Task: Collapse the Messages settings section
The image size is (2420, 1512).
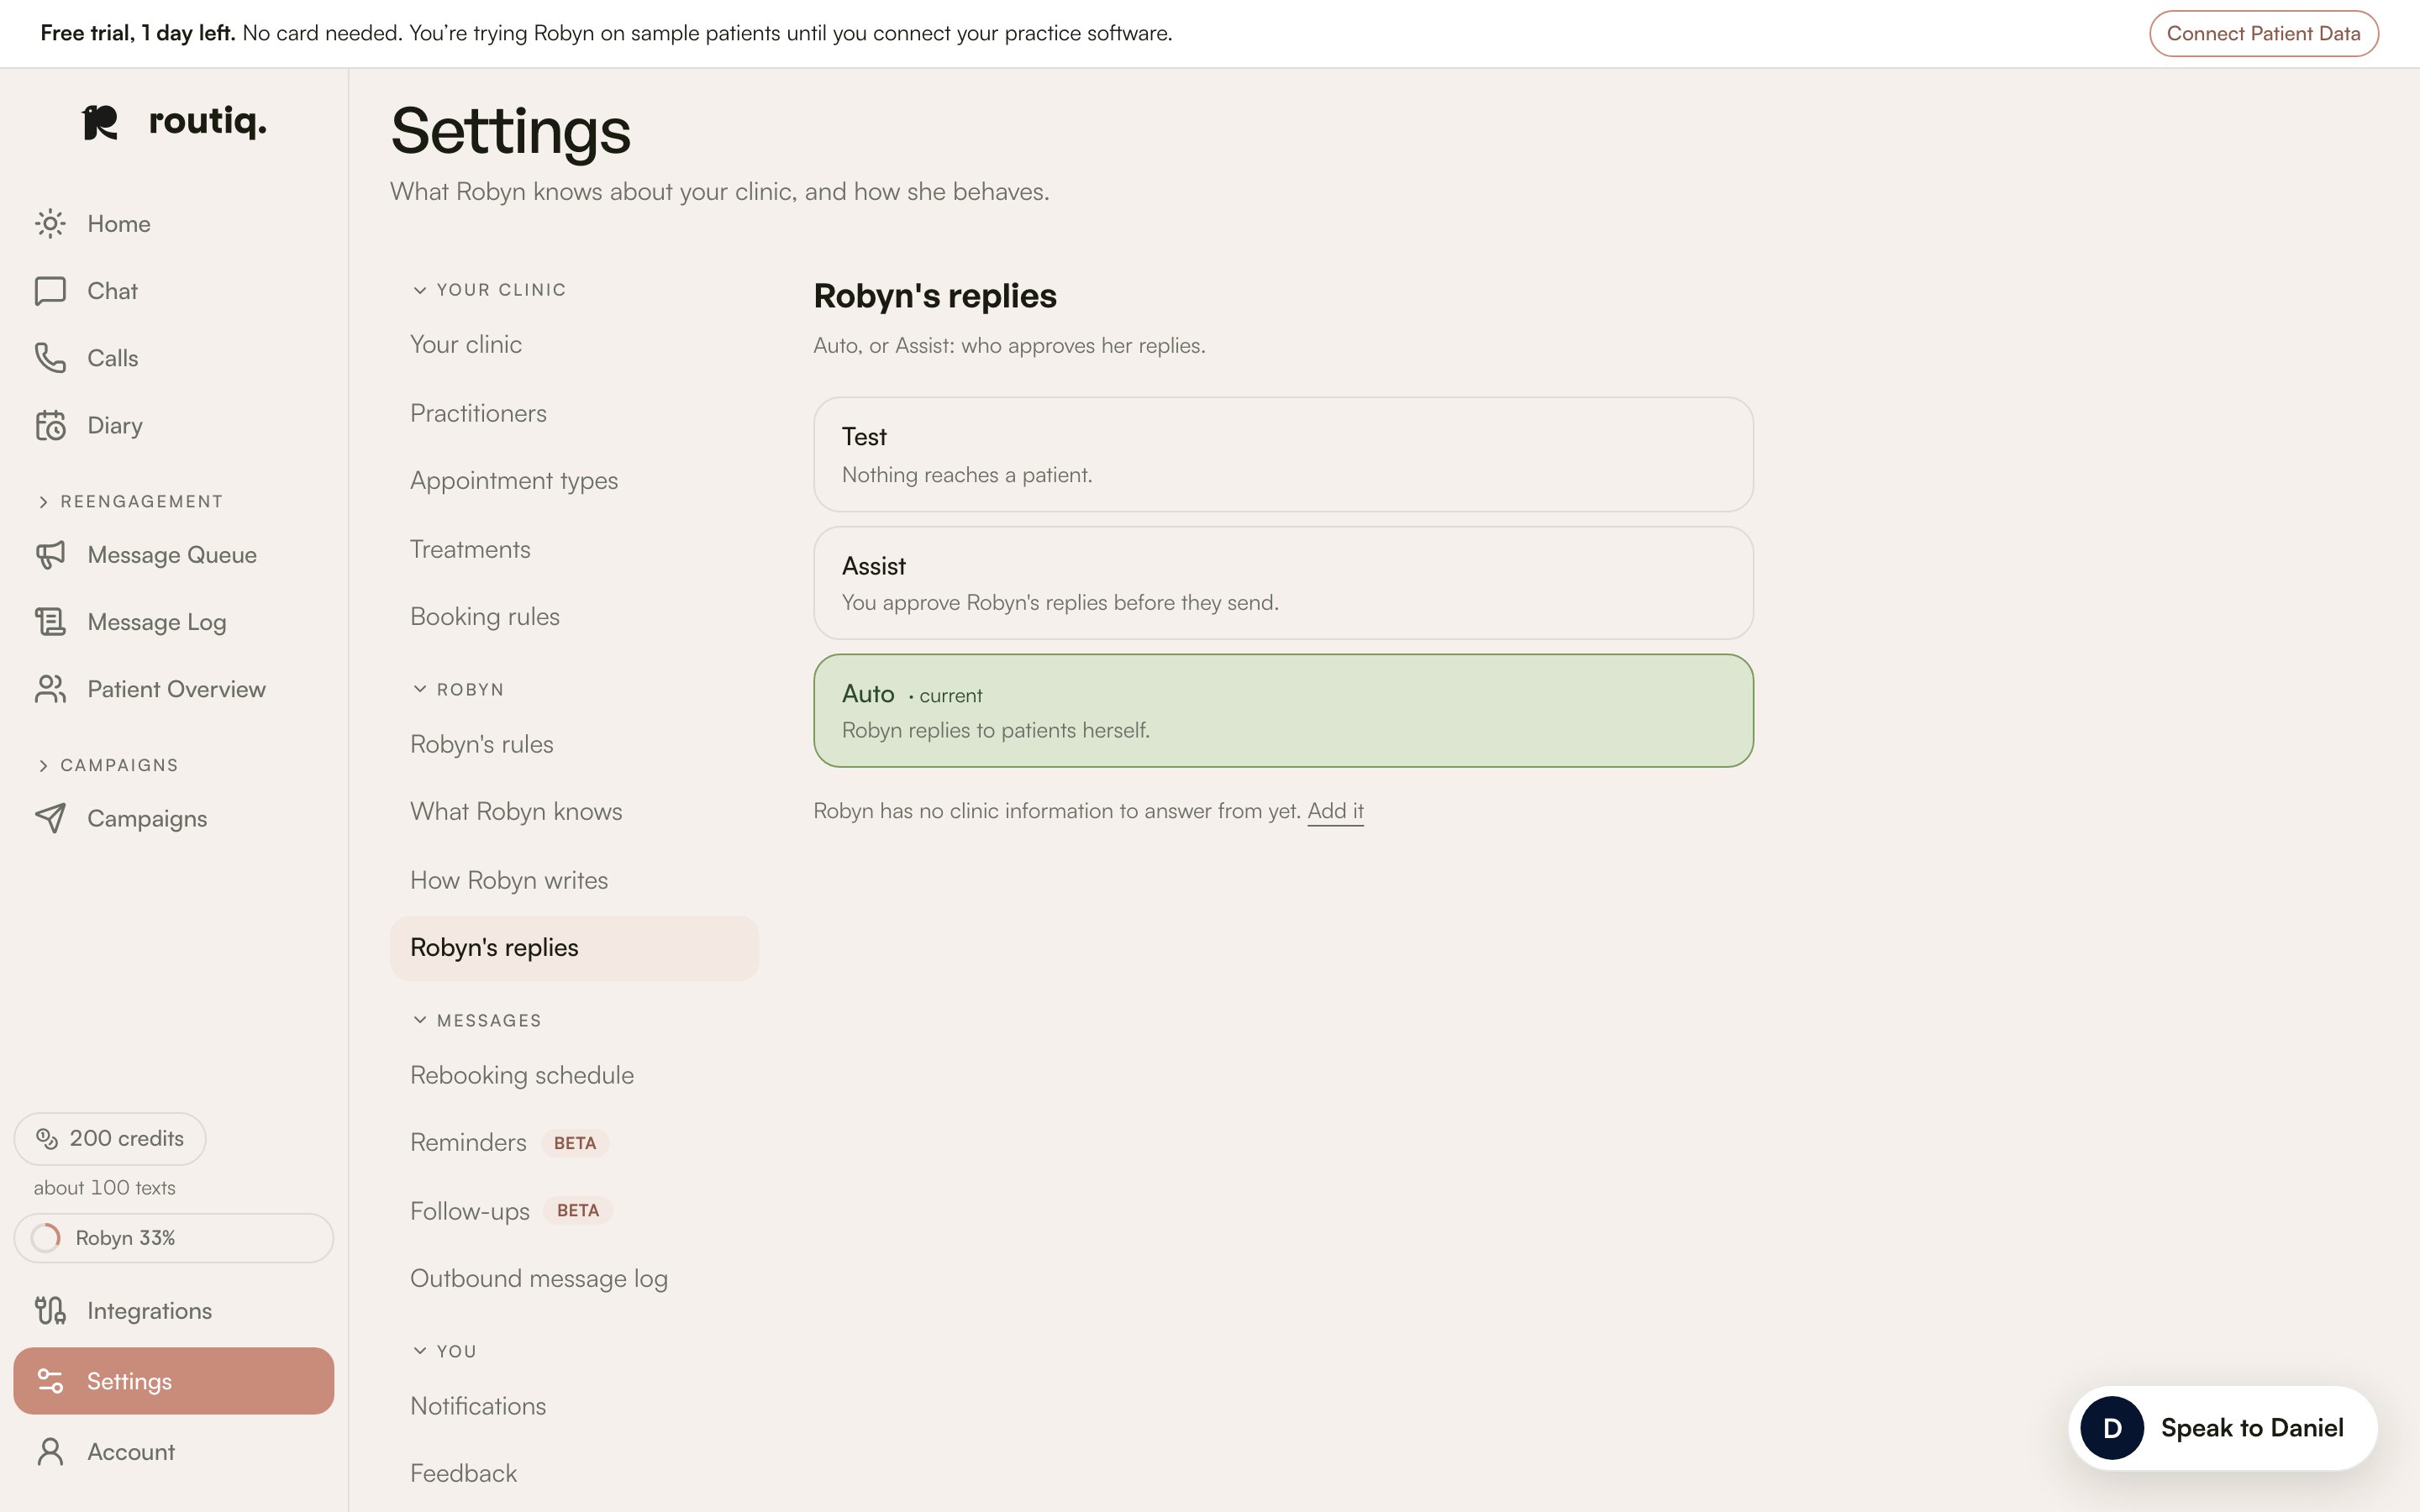Action: 477,1020
